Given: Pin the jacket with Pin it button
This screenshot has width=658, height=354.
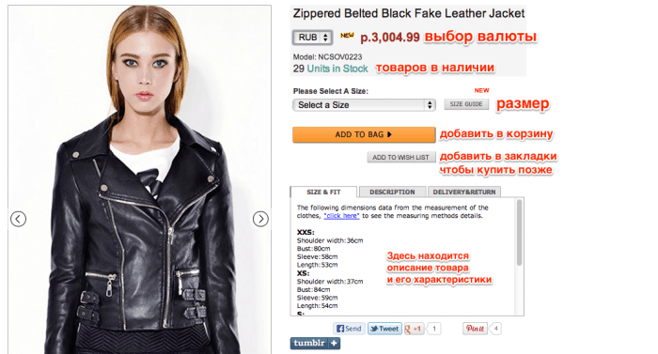Looking at the screenshot, I should tap(475, 329).
